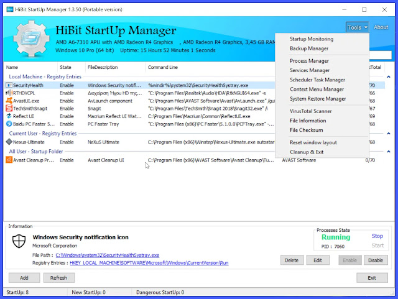
Task: Click the Reflect UI arrows icon
Action: (x=9, y=116)
